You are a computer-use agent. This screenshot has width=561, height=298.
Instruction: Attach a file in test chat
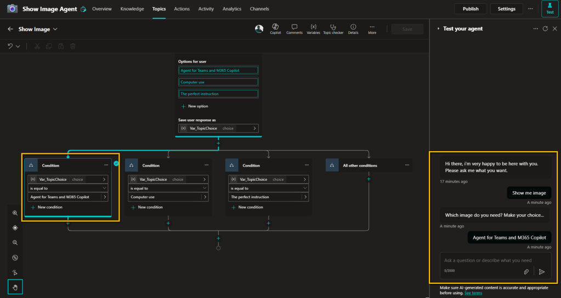tap(525, 271)
